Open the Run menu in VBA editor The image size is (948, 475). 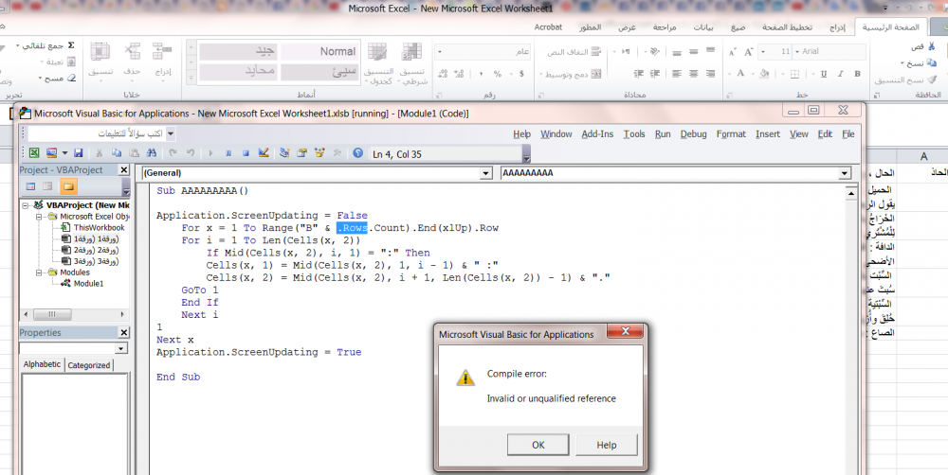(663, 134)
